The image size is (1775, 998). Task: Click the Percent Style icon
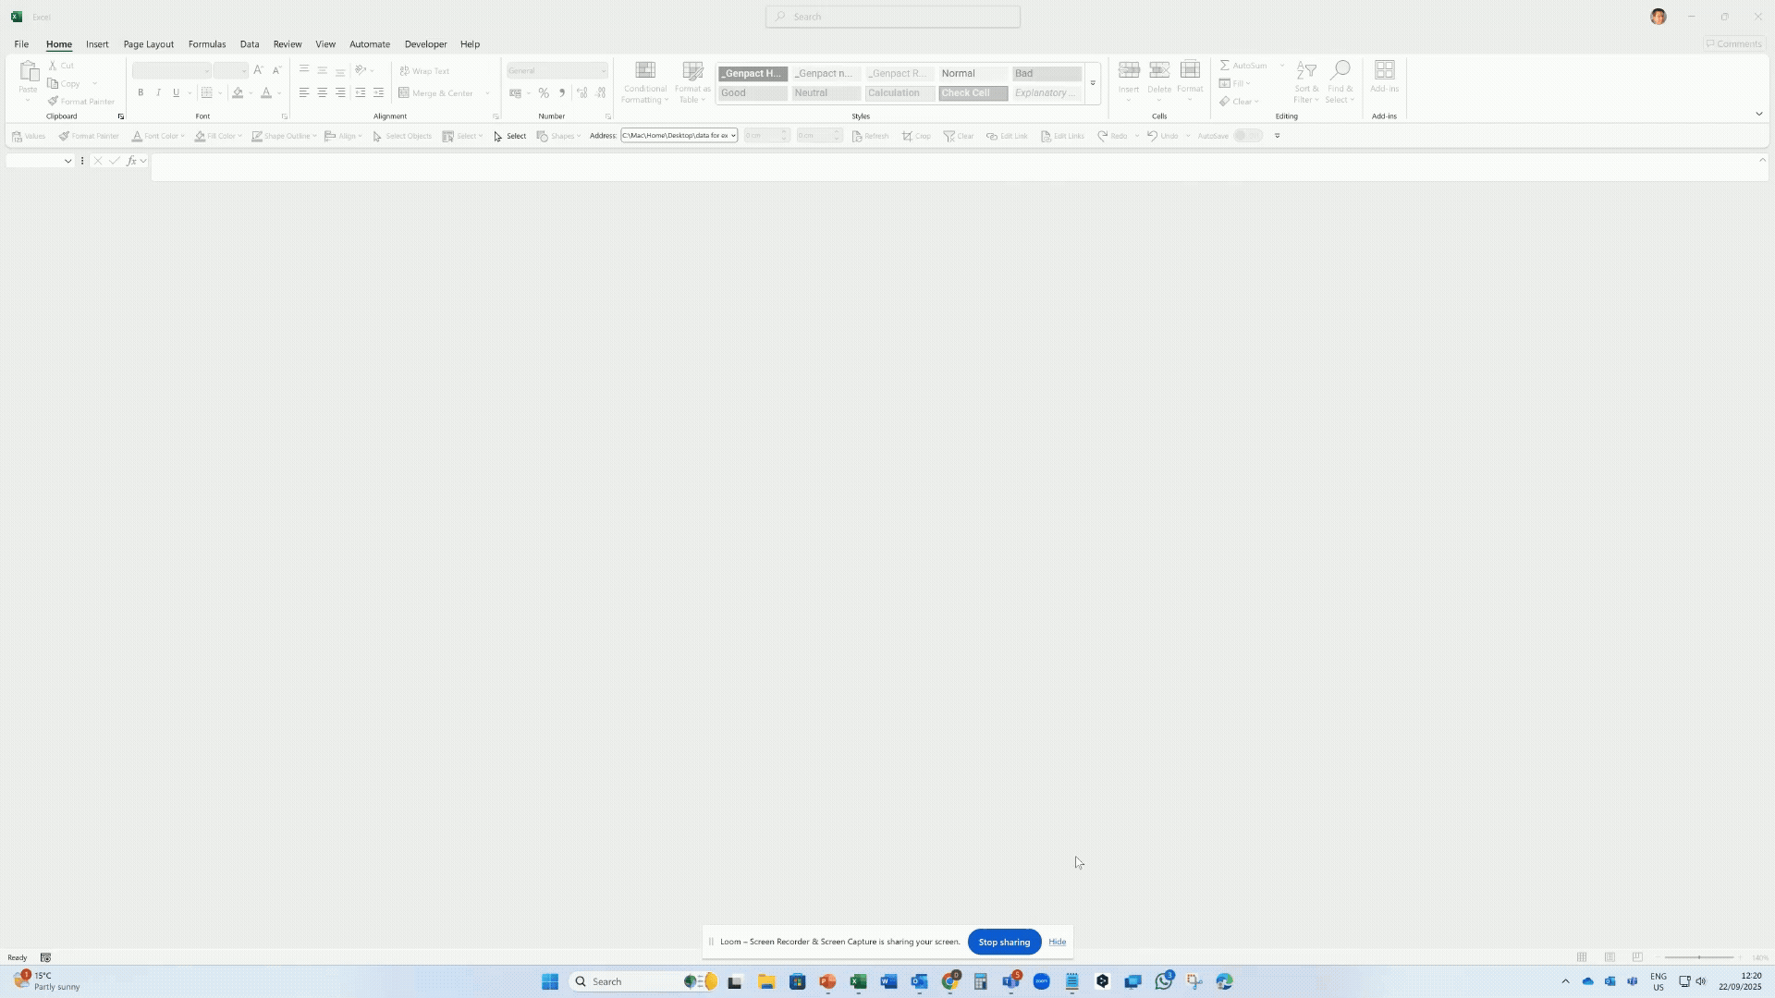tap(544, 92)
